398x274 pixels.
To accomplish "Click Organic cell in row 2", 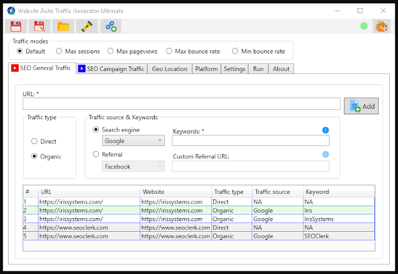I will 232,211.
